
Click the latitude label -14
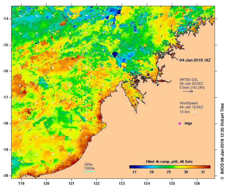(x=5, y=19)
